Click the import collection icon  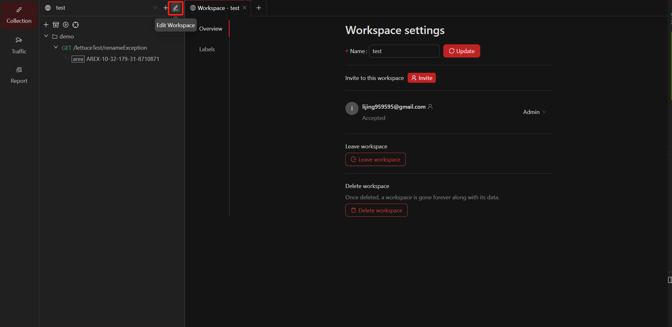(x=56, y=25)
